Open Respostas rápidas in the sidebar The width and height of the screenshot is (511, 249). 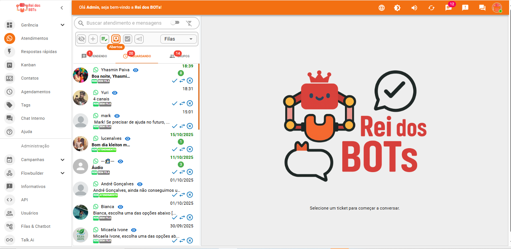click(x=39, y=52)
